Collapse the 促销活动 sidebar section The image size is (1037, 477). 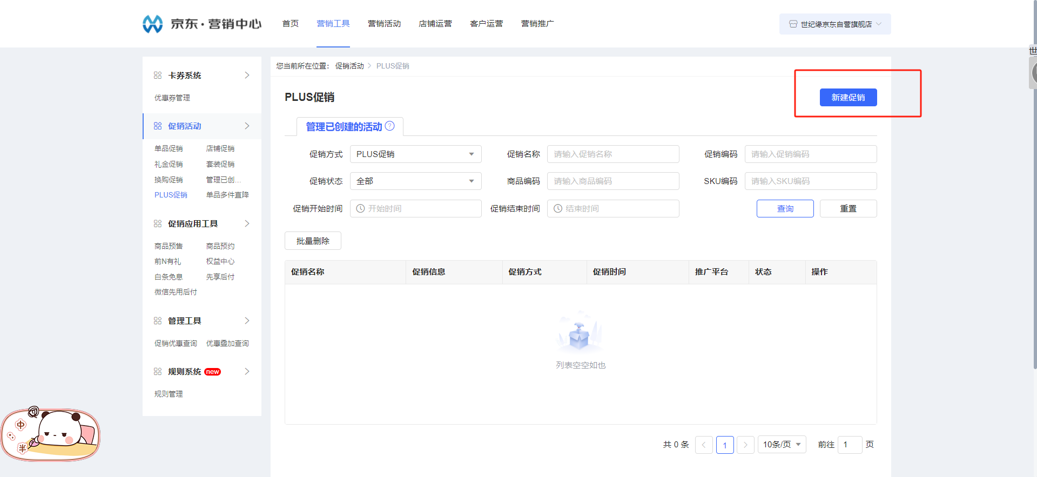point(247,126)
